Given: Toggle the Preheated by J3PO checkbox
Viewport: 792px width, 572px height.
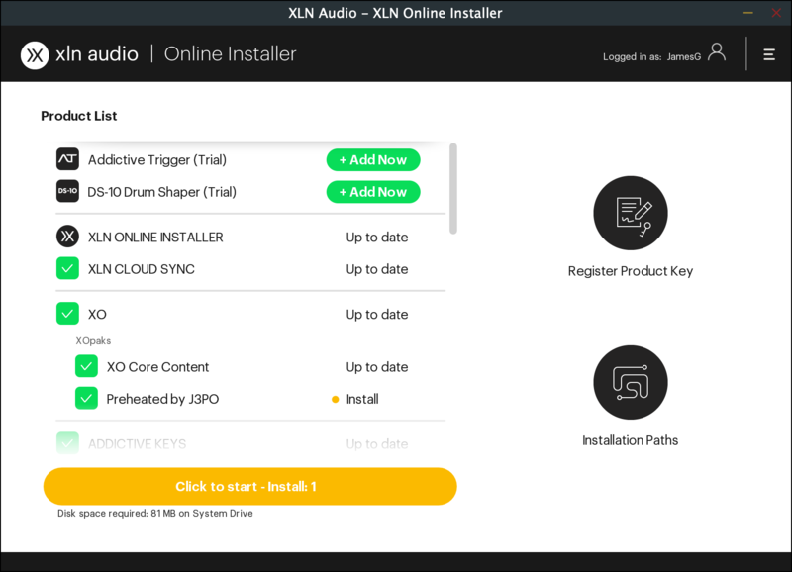Looking at the screenshot, I should pos(86,399).
